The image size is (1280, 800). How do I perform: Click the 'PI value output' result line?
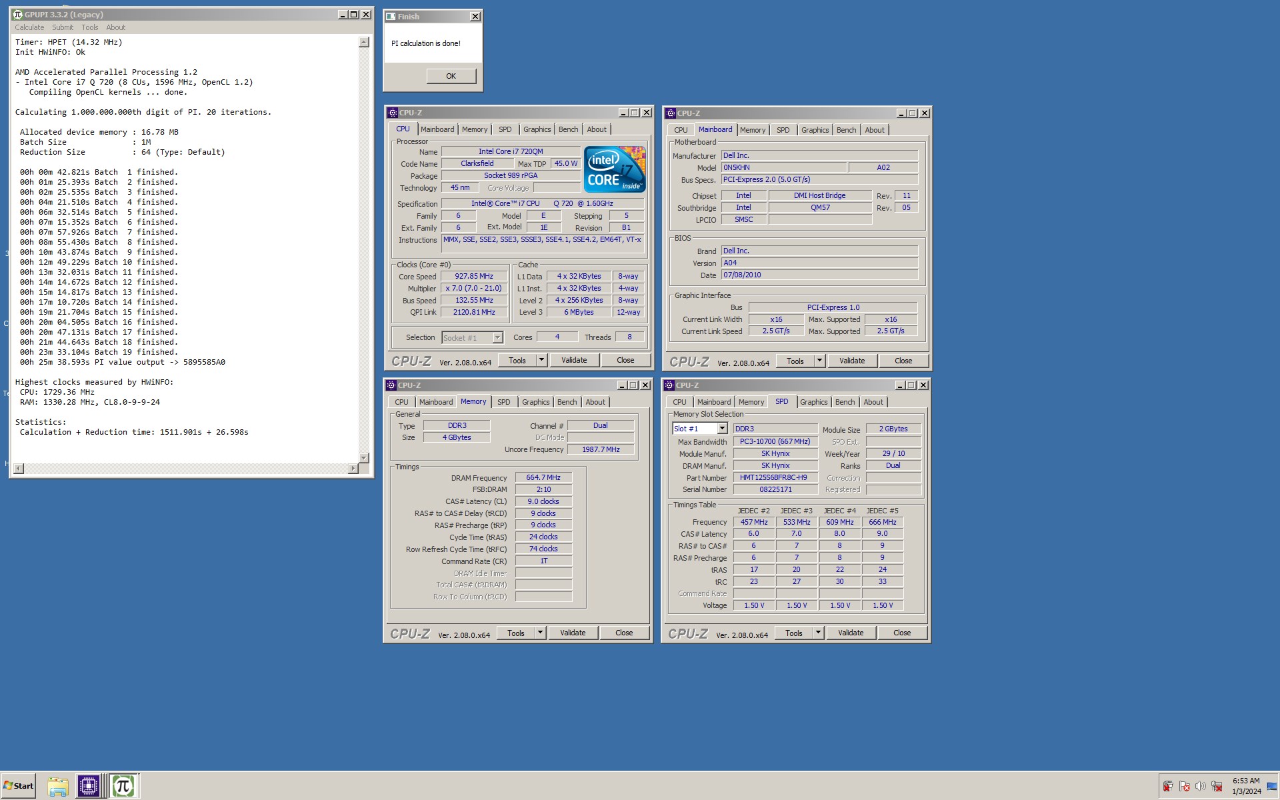coord(123,362)
